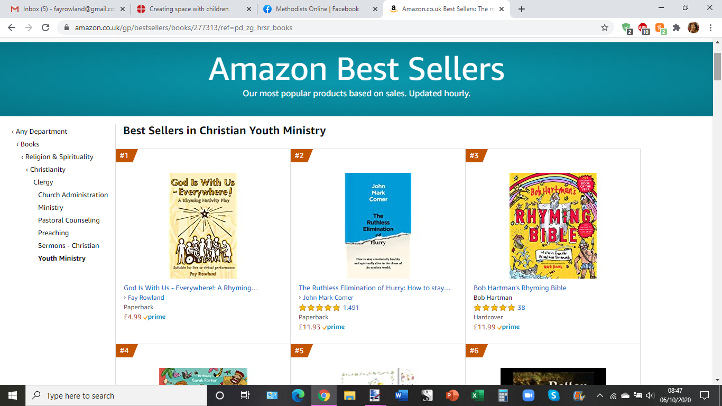Image resolution: width=722 pixels, height=406 pixels.
Task: Open the notifications icon in the system tray
Action: pyautogui.click(x=705, y=395)
